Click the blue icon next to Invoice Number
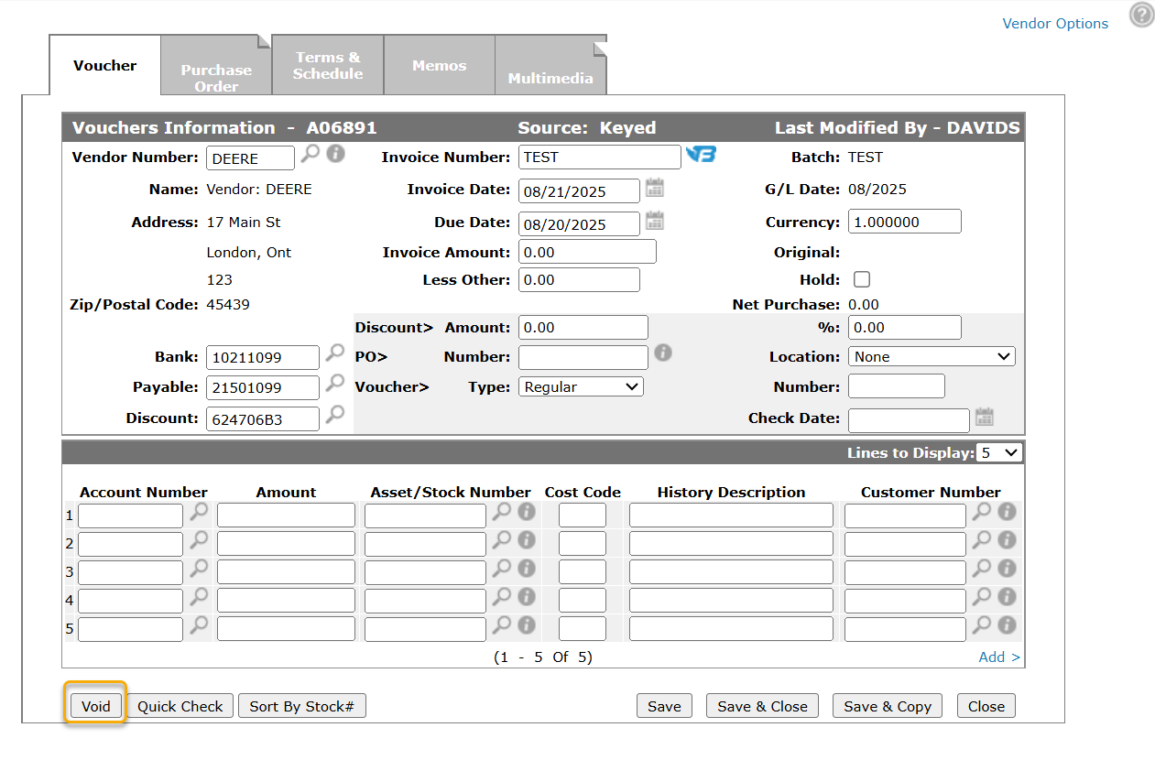 coord(701,155)
